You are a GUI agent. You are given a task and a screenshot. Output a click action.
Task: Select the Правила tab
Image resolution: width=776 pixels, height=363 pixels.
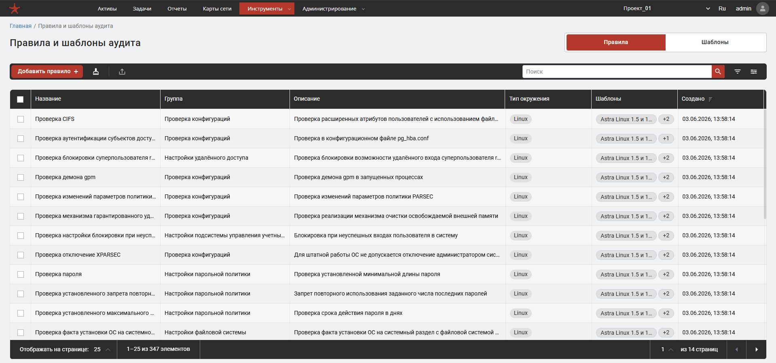[616, 42]
